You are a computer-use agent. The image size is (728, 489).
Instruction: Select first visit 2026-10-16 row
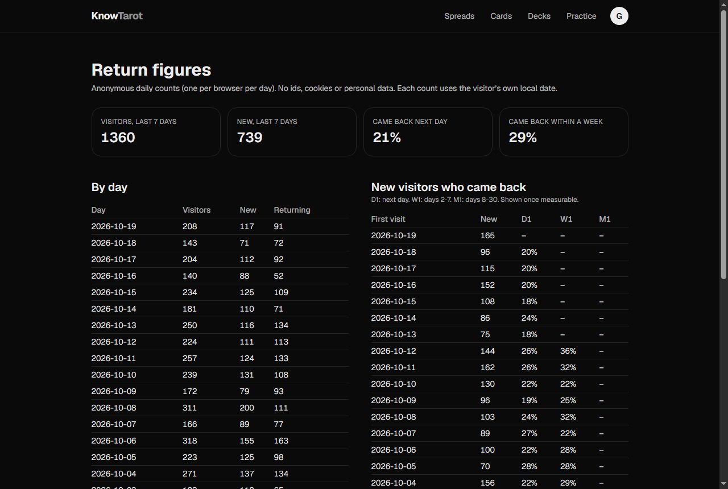click(x=500, y=285)
